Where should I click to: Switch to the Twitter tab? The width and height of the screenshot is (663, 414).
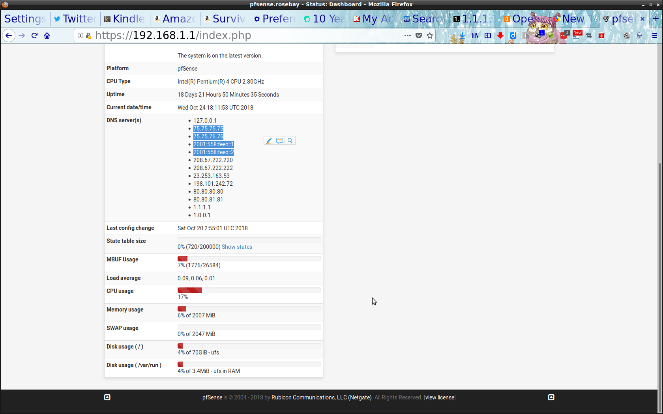(75, 19)
